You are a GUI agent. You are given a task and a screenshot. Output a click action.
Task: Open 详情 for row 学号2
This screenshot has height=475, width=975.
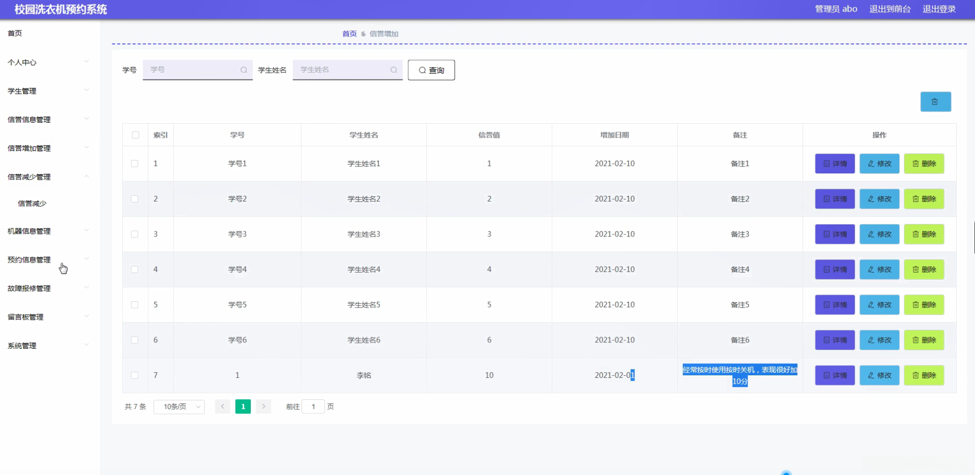pos(835,199)
